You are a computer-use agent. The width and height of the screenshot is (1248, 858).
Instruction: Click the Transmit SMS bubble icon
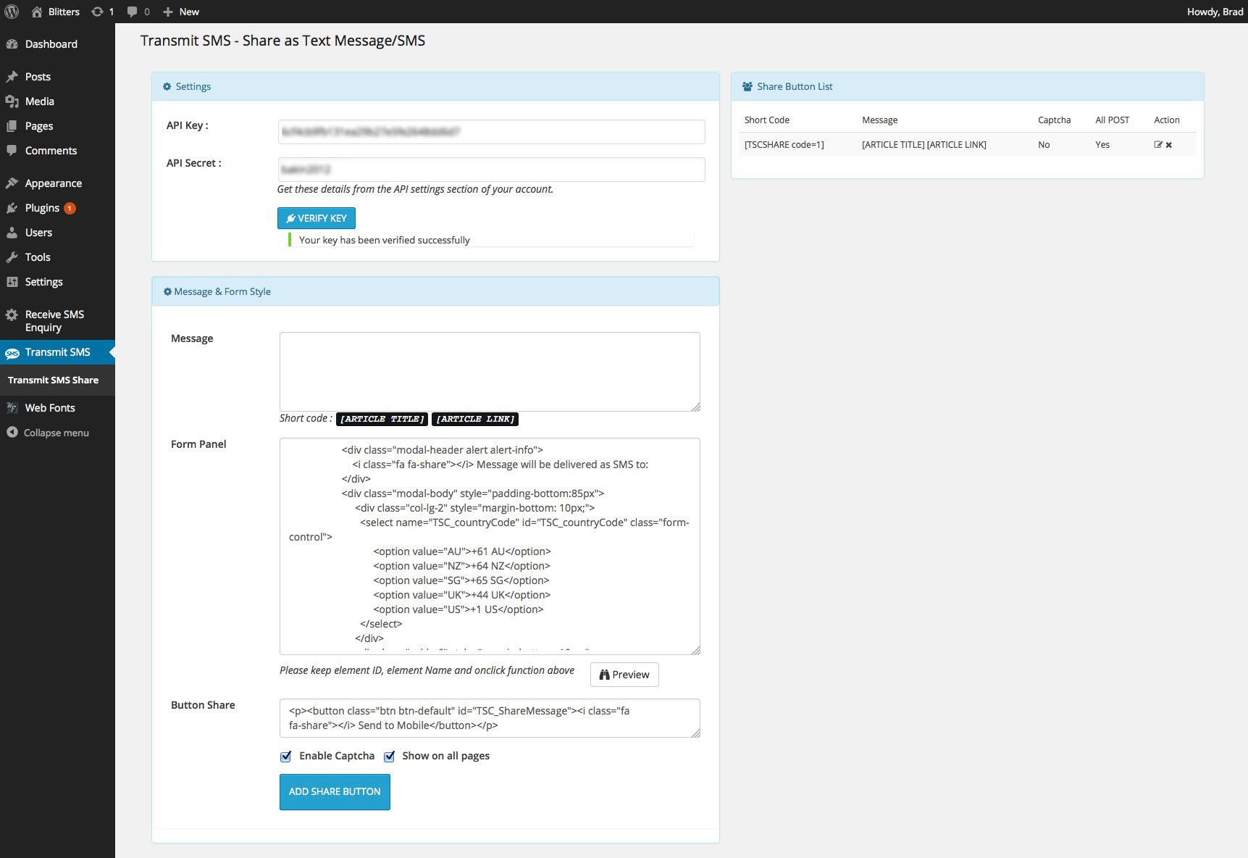pyautogui.click(x=12, y=353)
